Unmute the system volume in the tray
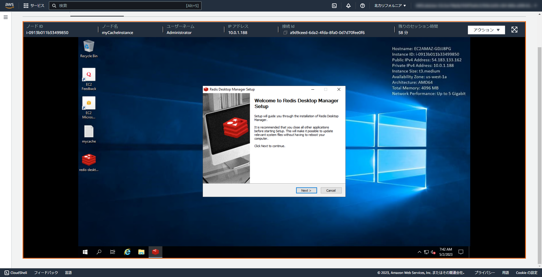The height and width of the screenshot is (277, 542). point(433,252)
